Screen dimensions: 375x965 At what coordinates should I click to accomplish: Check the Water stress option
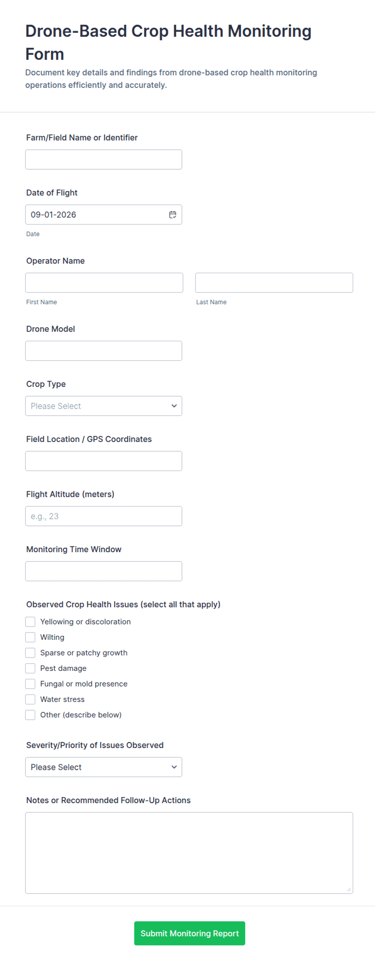tap(30, 699)
